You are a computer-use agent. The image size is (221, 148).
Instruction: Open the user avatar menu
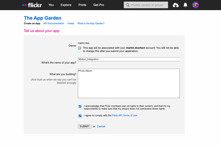195,5
